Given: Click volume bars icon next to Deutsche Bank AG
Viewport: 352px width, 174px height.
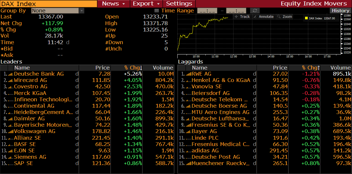Looking at the screenshot, I should point(11,74).
